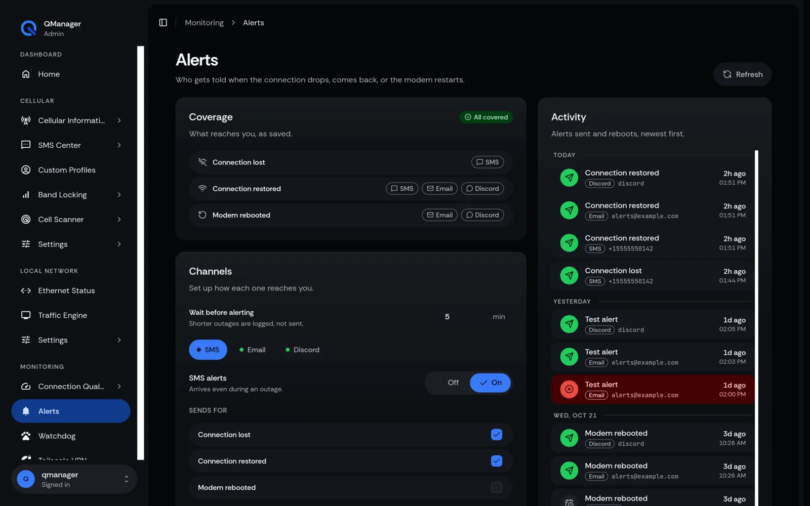The width and height of the screenshot is (810, 506).
Task: Click the Traffic Engine monitor icon
Action: [26, 315]
